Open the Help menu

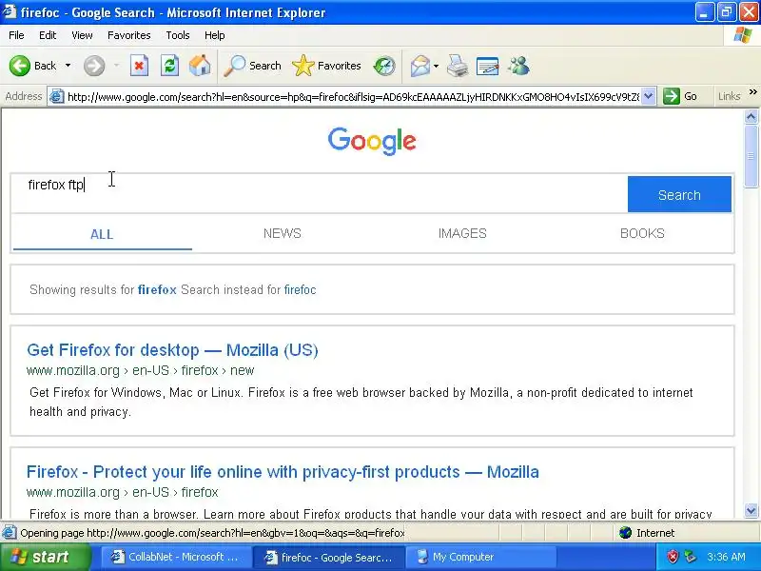point(215,35)
